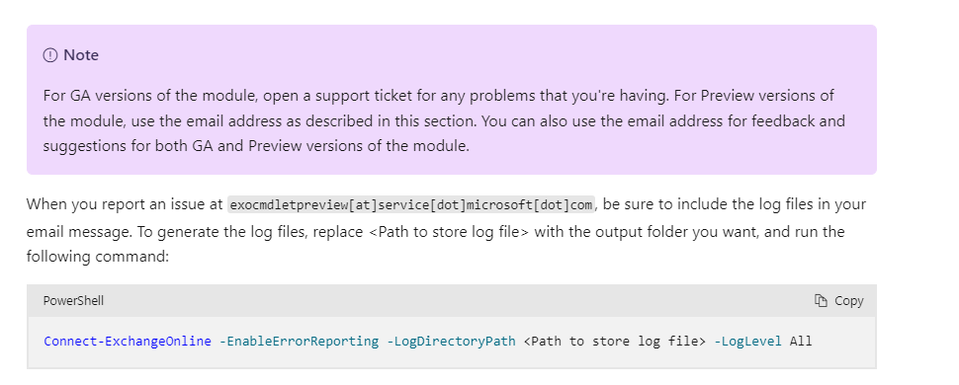Click the <Path to store log file> placeholder in code

tap(615, 341)
